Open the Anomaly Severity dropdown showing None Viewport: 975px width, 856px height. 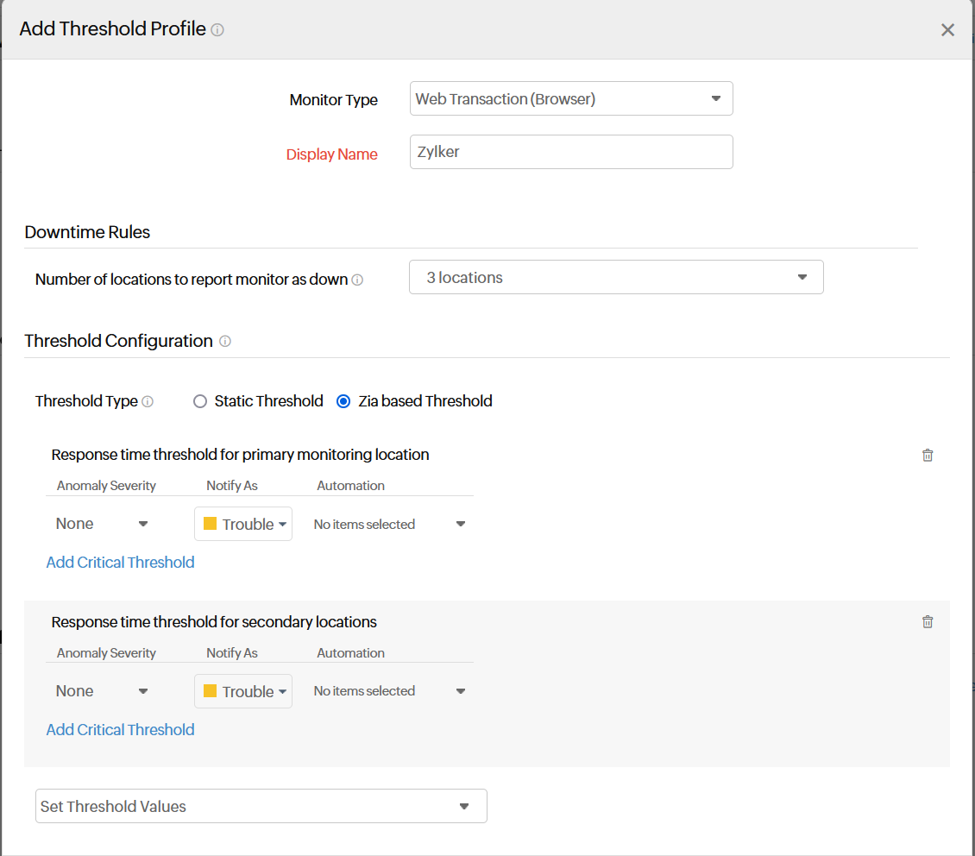point(99,523)
